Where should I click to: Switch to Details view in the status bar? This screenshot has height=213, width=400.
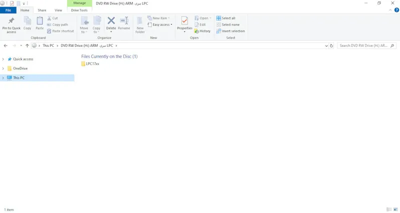click(x=389, y=210)
